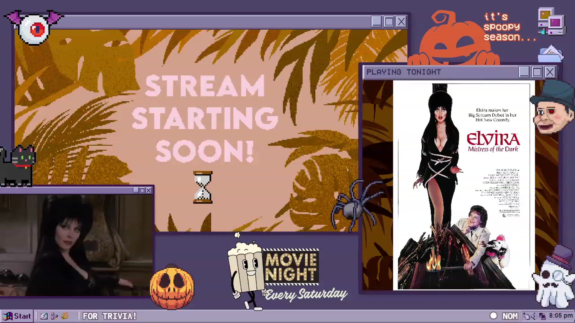
Task: Maximize the Stream Starting Soon window
Action: 389,22
